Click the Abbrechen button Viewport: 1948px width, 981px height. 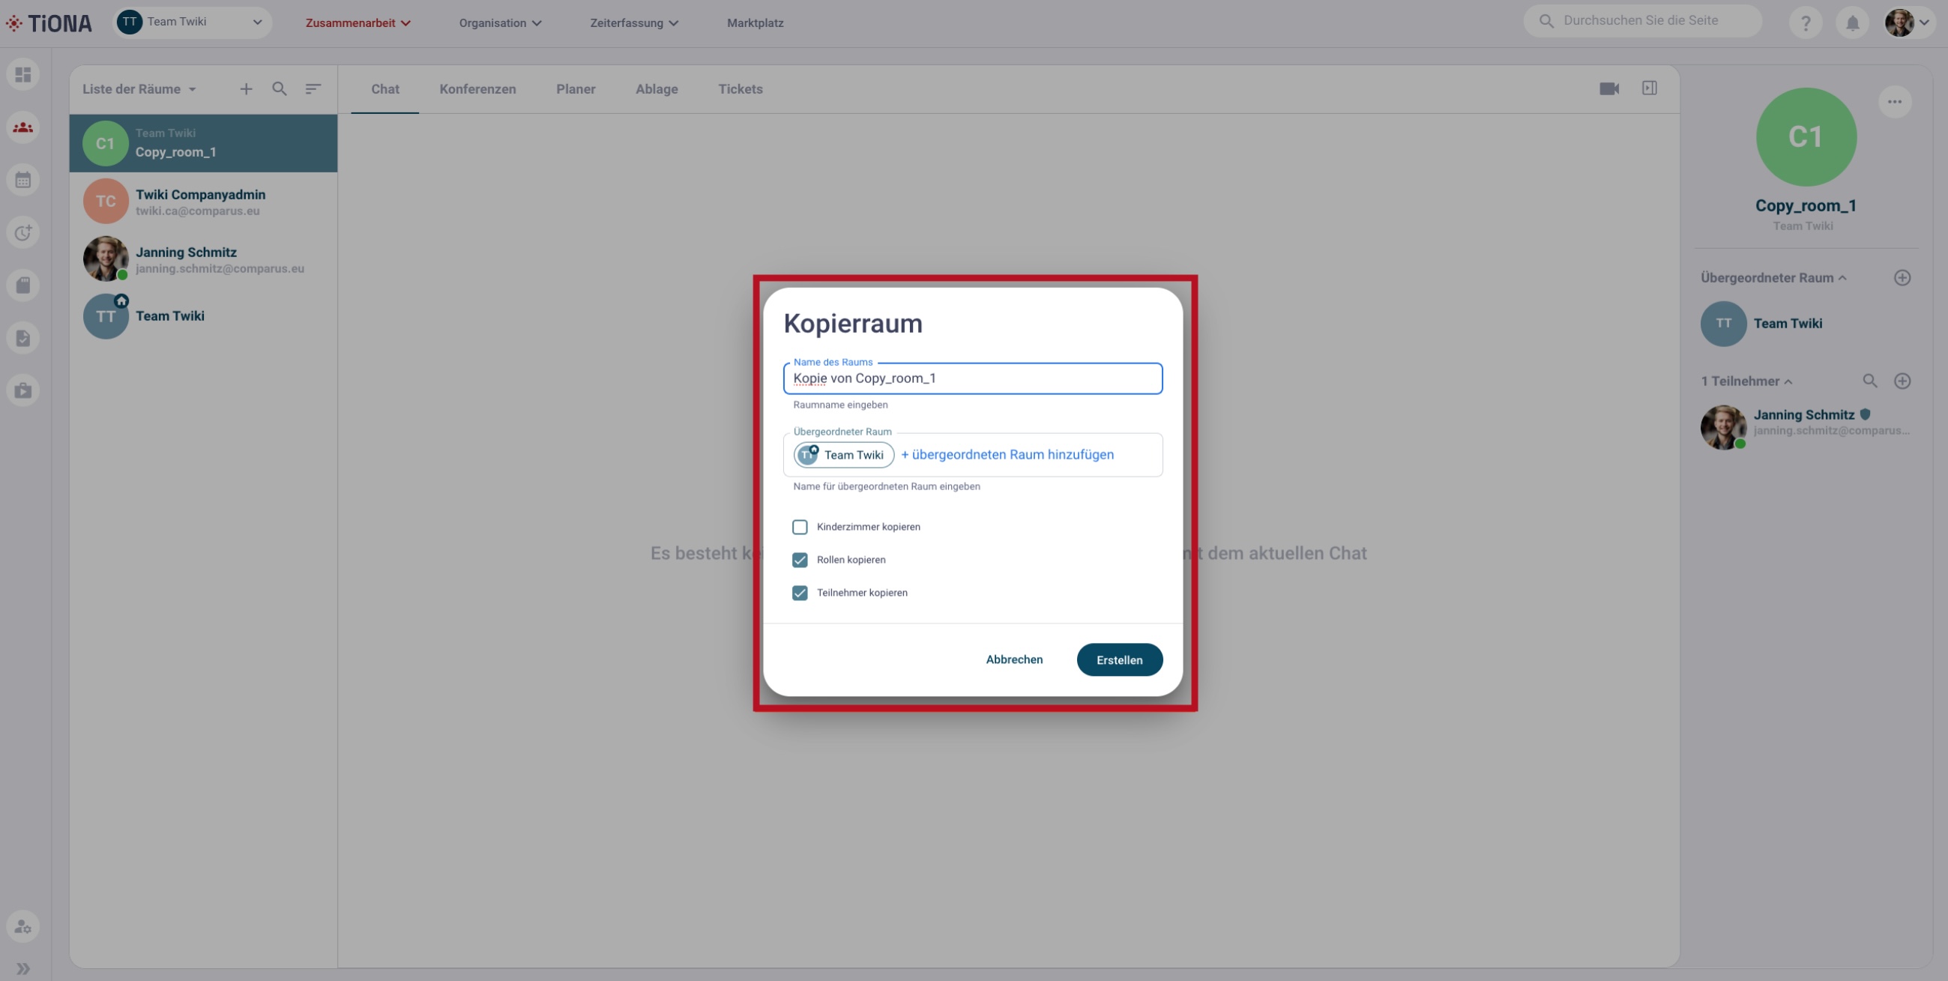[x=1015, y=659]
